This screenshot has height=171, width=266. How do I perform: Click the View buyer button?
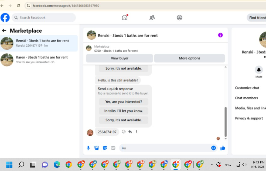click(x=120, y=58)
